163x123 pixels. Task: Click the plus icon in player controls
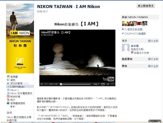(x=108, y=84)
